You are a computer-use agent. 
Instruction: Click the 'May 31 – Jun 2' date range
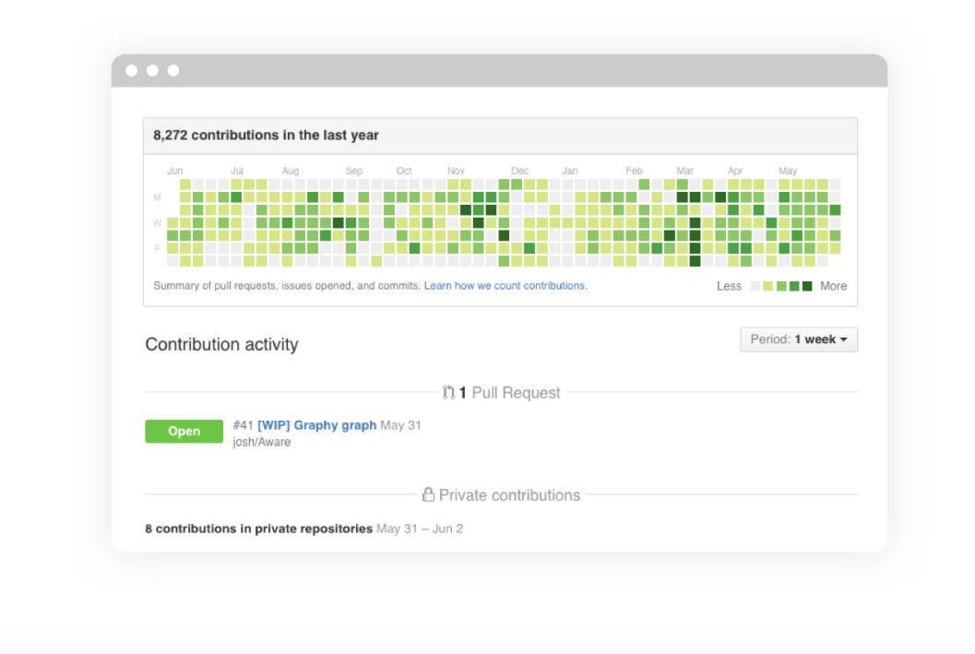pos(420,529)
